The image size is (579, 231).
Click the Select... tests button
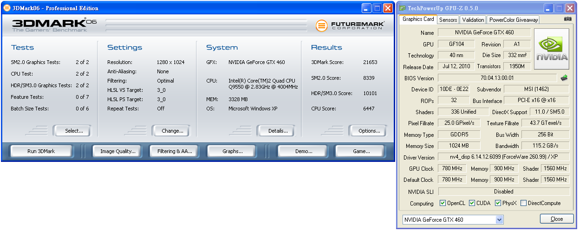74,131
